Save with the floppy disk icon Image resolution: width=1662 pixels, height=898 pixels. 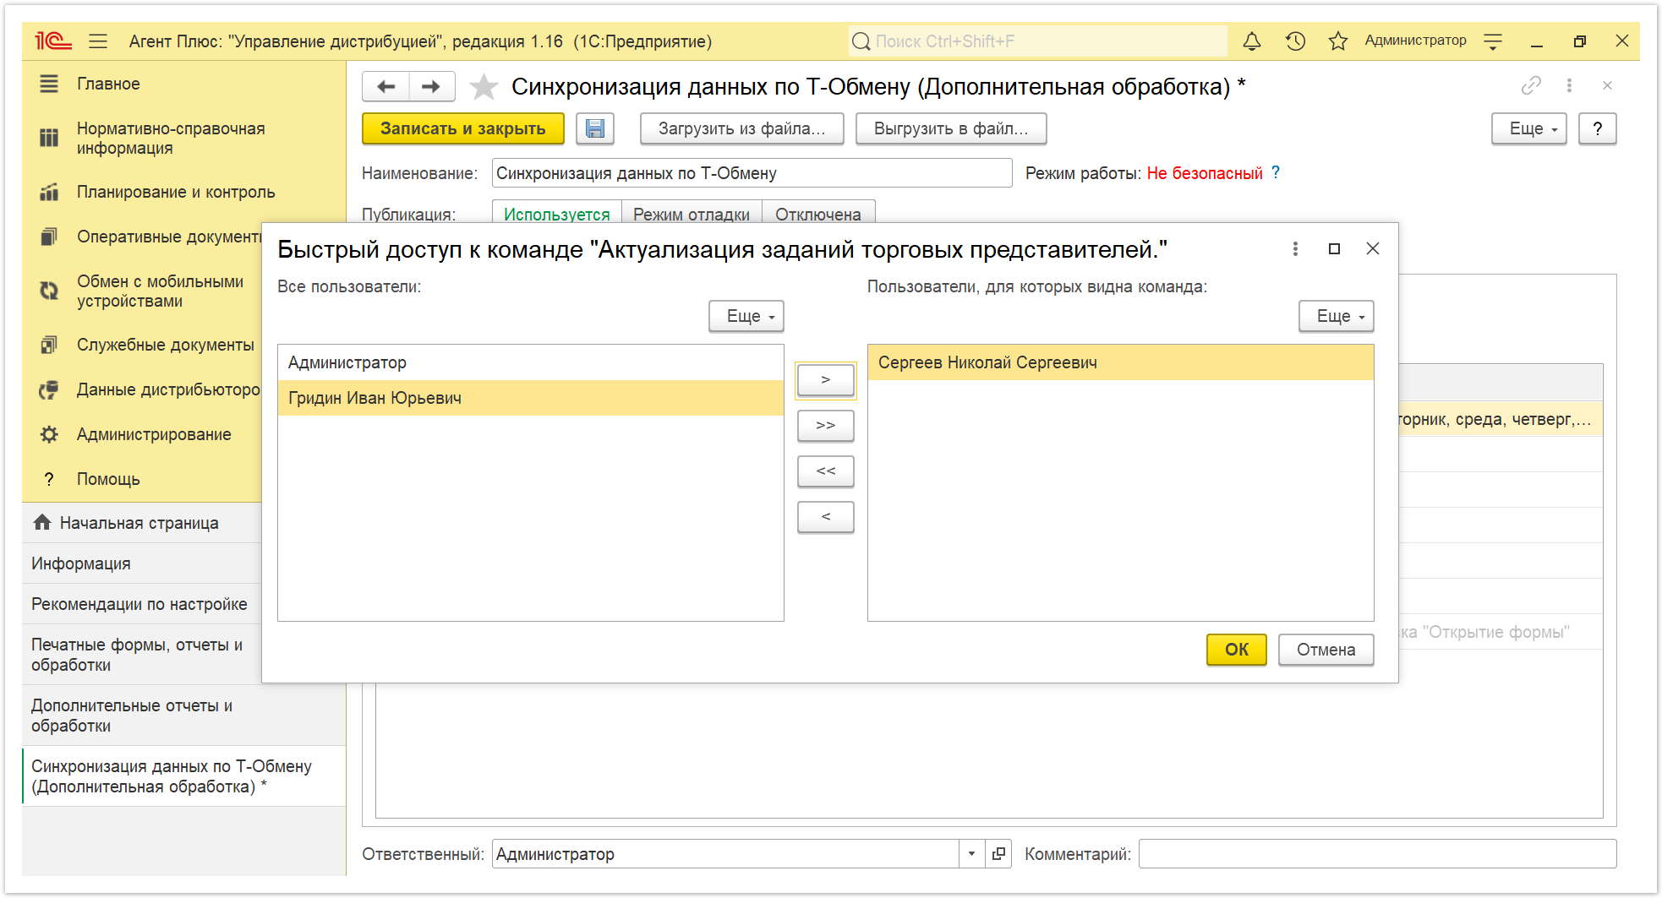pos(595,128)
